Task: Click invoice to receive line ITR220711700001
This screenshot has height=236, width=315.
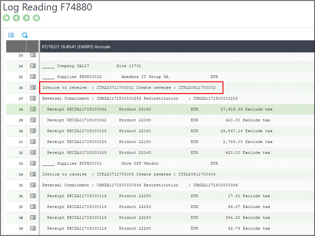Action: pyautogui.click(x=177, y=88)
